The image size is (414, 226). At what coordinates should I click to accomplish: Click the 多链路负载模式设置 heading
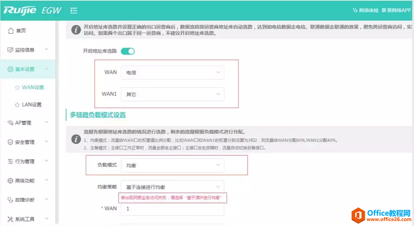click(98, 115)
